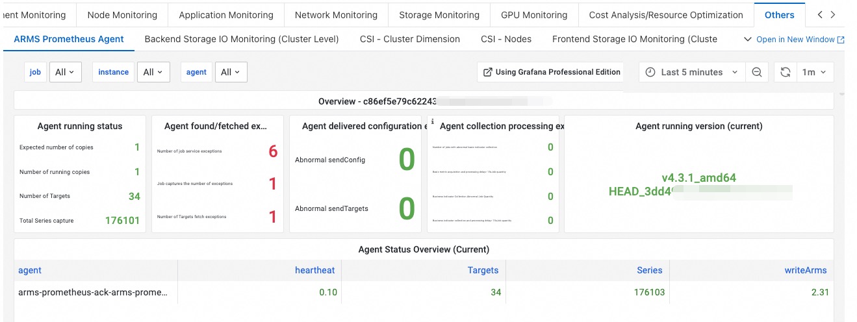
Task: Expand the dashboard list chevron before Open in New Window
Action: click(747, 40)
